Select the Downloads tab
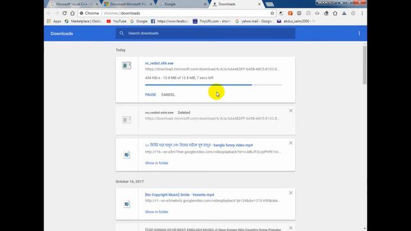Viewport: 411px width, 231px height. coord(236,4)
